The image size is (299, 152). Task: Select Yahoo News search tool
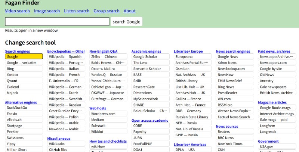point(235,63)
